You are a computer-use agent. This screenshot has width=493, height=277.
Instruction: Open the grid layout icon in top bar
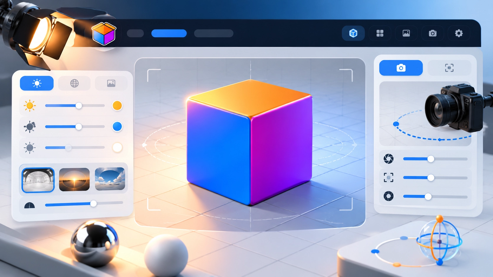pos(380,33)
